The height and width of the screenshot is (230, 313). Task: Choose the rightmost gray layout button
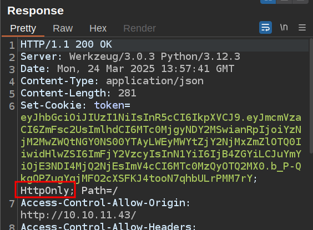(x=300, y=2)
